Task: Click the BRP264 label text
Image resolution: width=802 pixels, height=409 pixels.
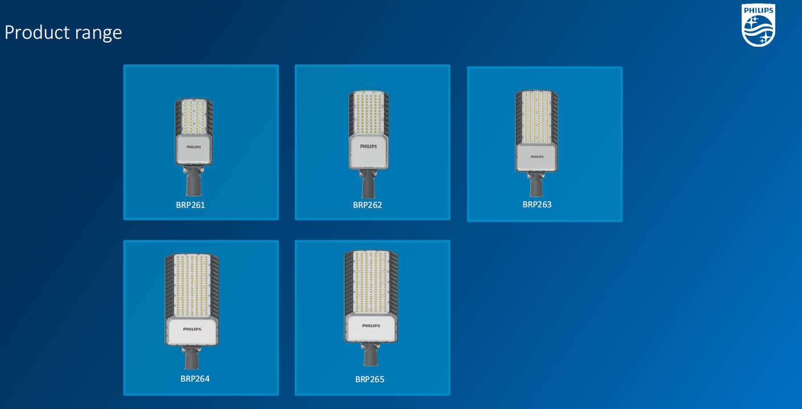Action: [195, 378]
